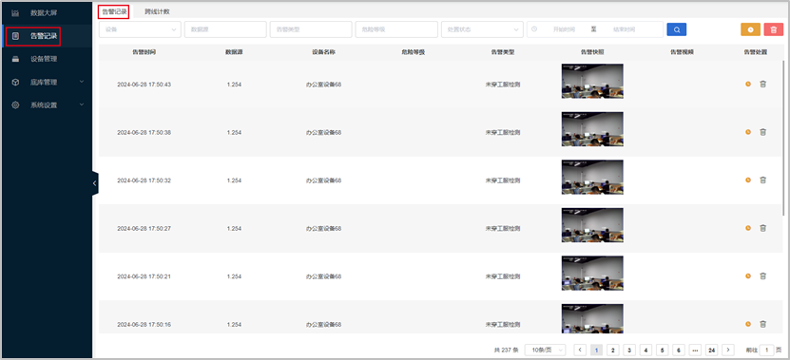The image size is (790, 360).
Task: Open snapshot thumbnail for 17:50:43 alarm
Action: [x=592, y=81]
